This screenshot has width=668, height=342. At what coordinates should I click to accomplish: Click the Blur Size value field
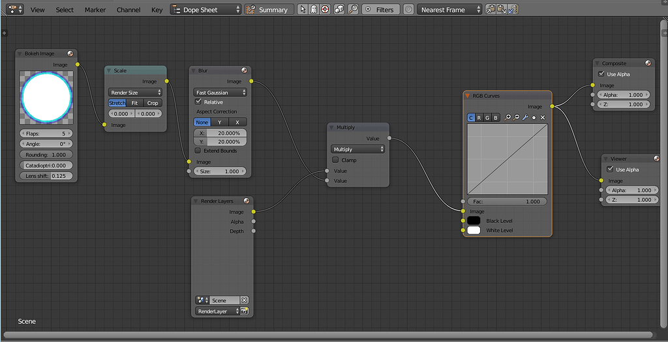tap(219, 171)
